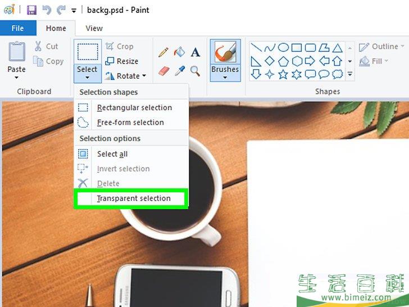The width and height of the screenshot is (409, 307).
Task: Select the Rectangle shape
Action: coord(297,48)
